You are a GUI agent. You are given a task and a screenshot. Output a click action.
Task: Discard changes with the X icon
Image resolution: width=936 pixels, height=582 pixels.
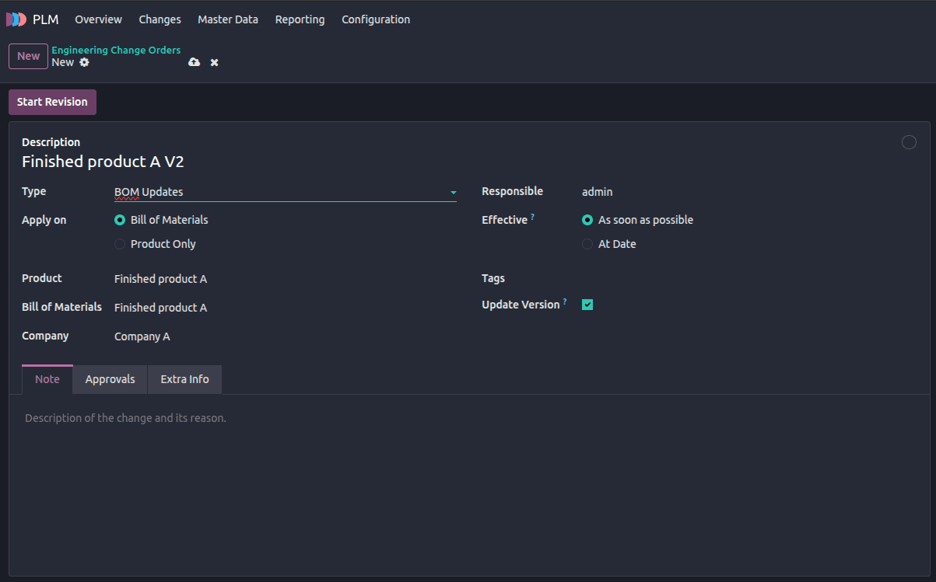(214, 62)
